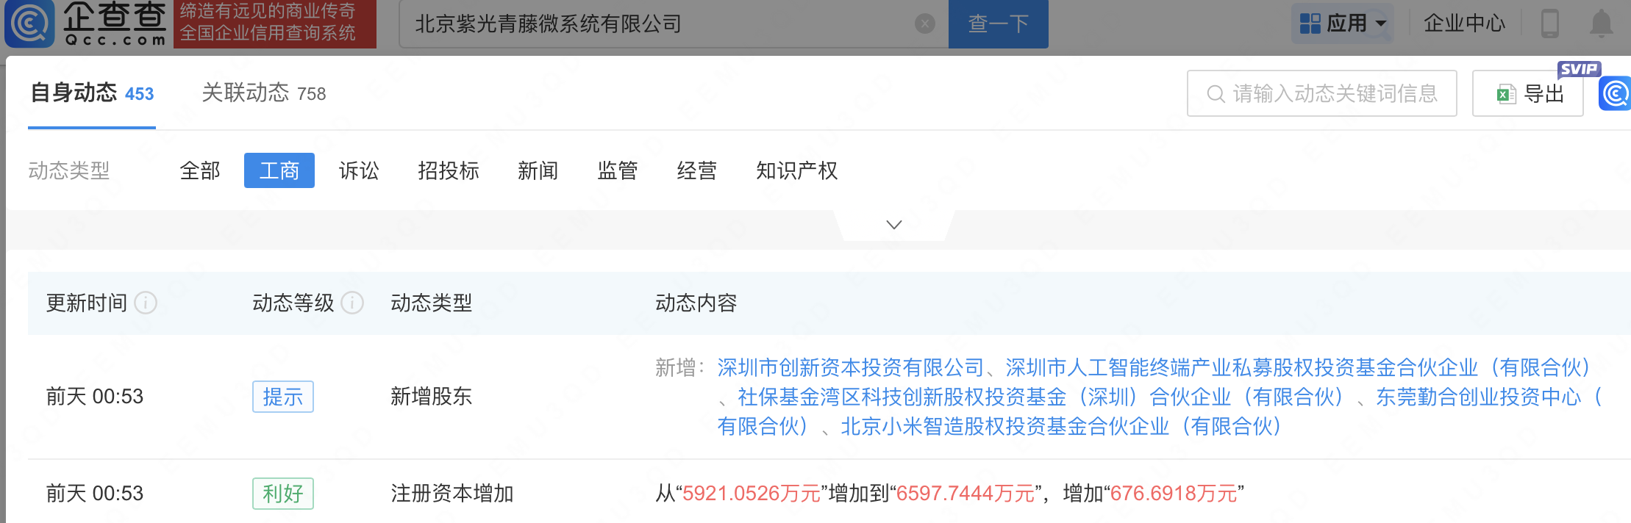Open notifications bell icon
This screenshot has width=1631, height=523.
pyautogui.click(x=1601, y=24)
